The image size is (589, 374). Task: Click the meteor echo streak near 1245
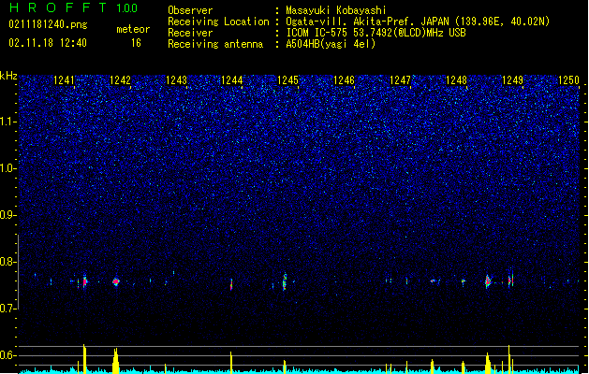(x=285, y=281)
